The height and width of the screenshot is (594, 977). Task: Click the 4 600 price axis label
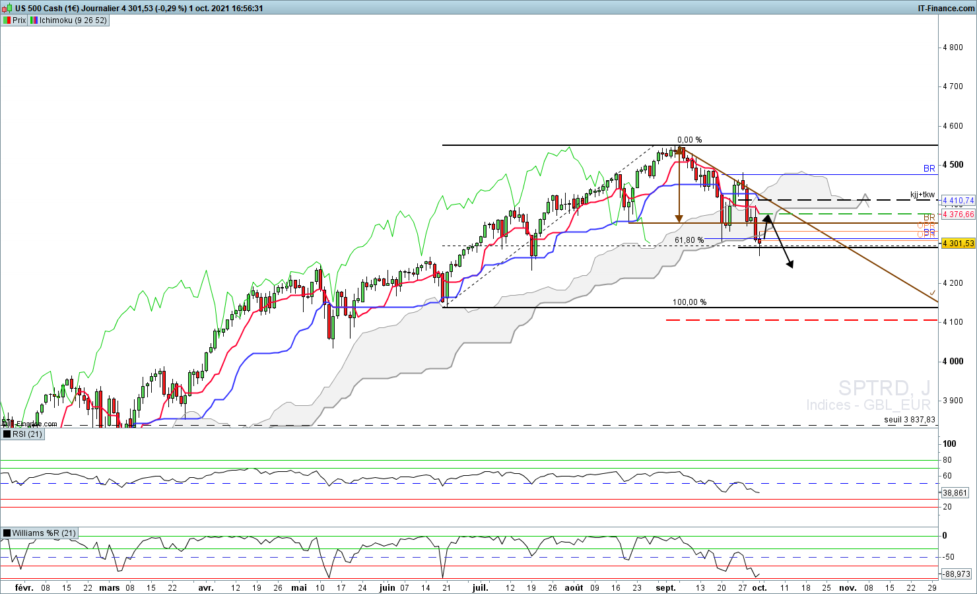pyautogui.click(x=953, y=126)
